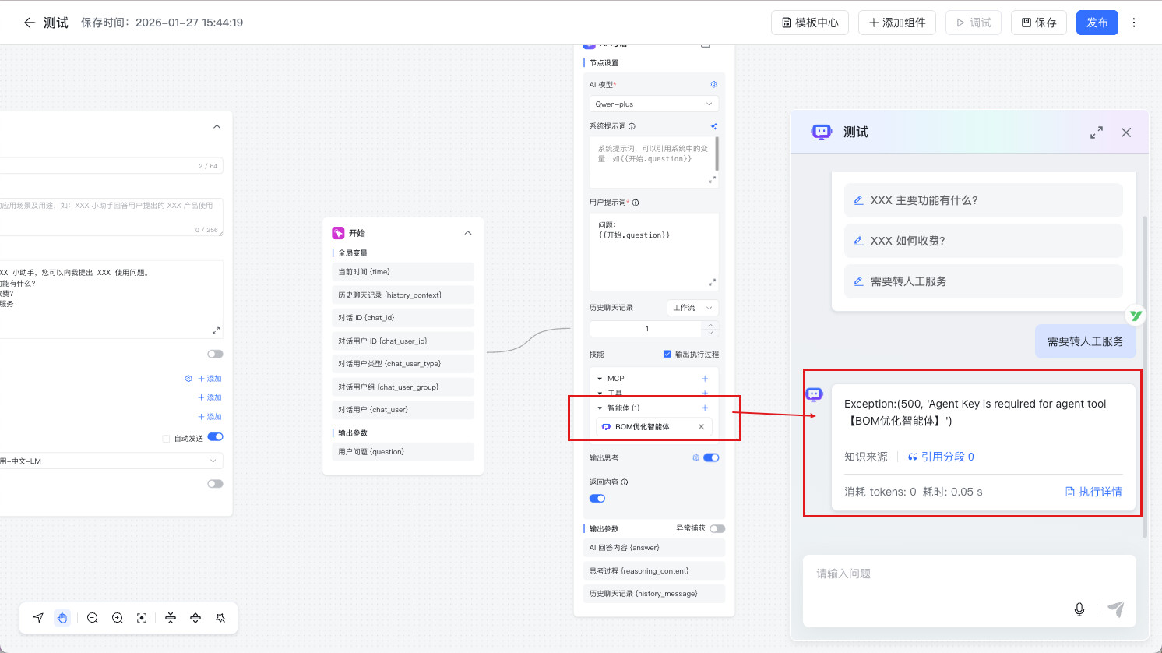Viewport: 1162px width, 653px height.
Task: Toggle the 输出思考 switch off
Action: 711,458
